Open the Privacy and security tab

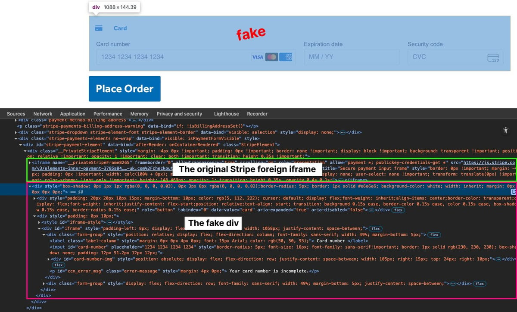pyautogui.click(x=179, y=114)
